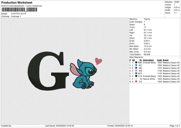Click the Page 1 of 1 indicator

click(x=175, y=126)
